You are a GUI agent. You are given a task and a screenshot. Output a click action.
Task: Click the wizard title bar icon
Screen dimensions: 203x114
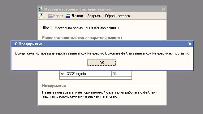pyautogui.click(x=40, y=9)
